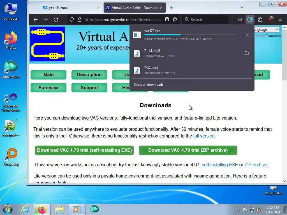Close the yes - Filemail tab
Screen dimensions: 287x215
(x=98, y=8)
